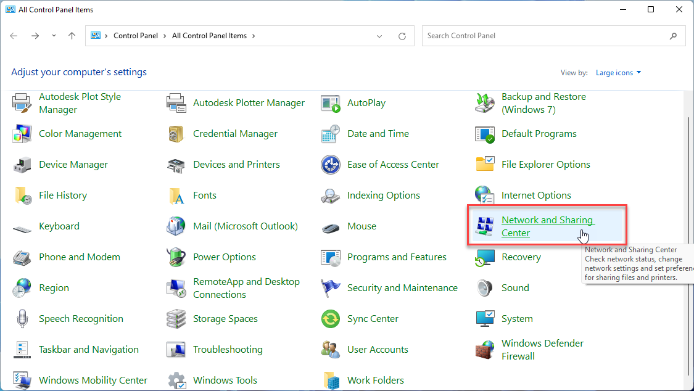Click the Keyboard icon
This screenshot has height=391, width=694.
tap(22, 228)
